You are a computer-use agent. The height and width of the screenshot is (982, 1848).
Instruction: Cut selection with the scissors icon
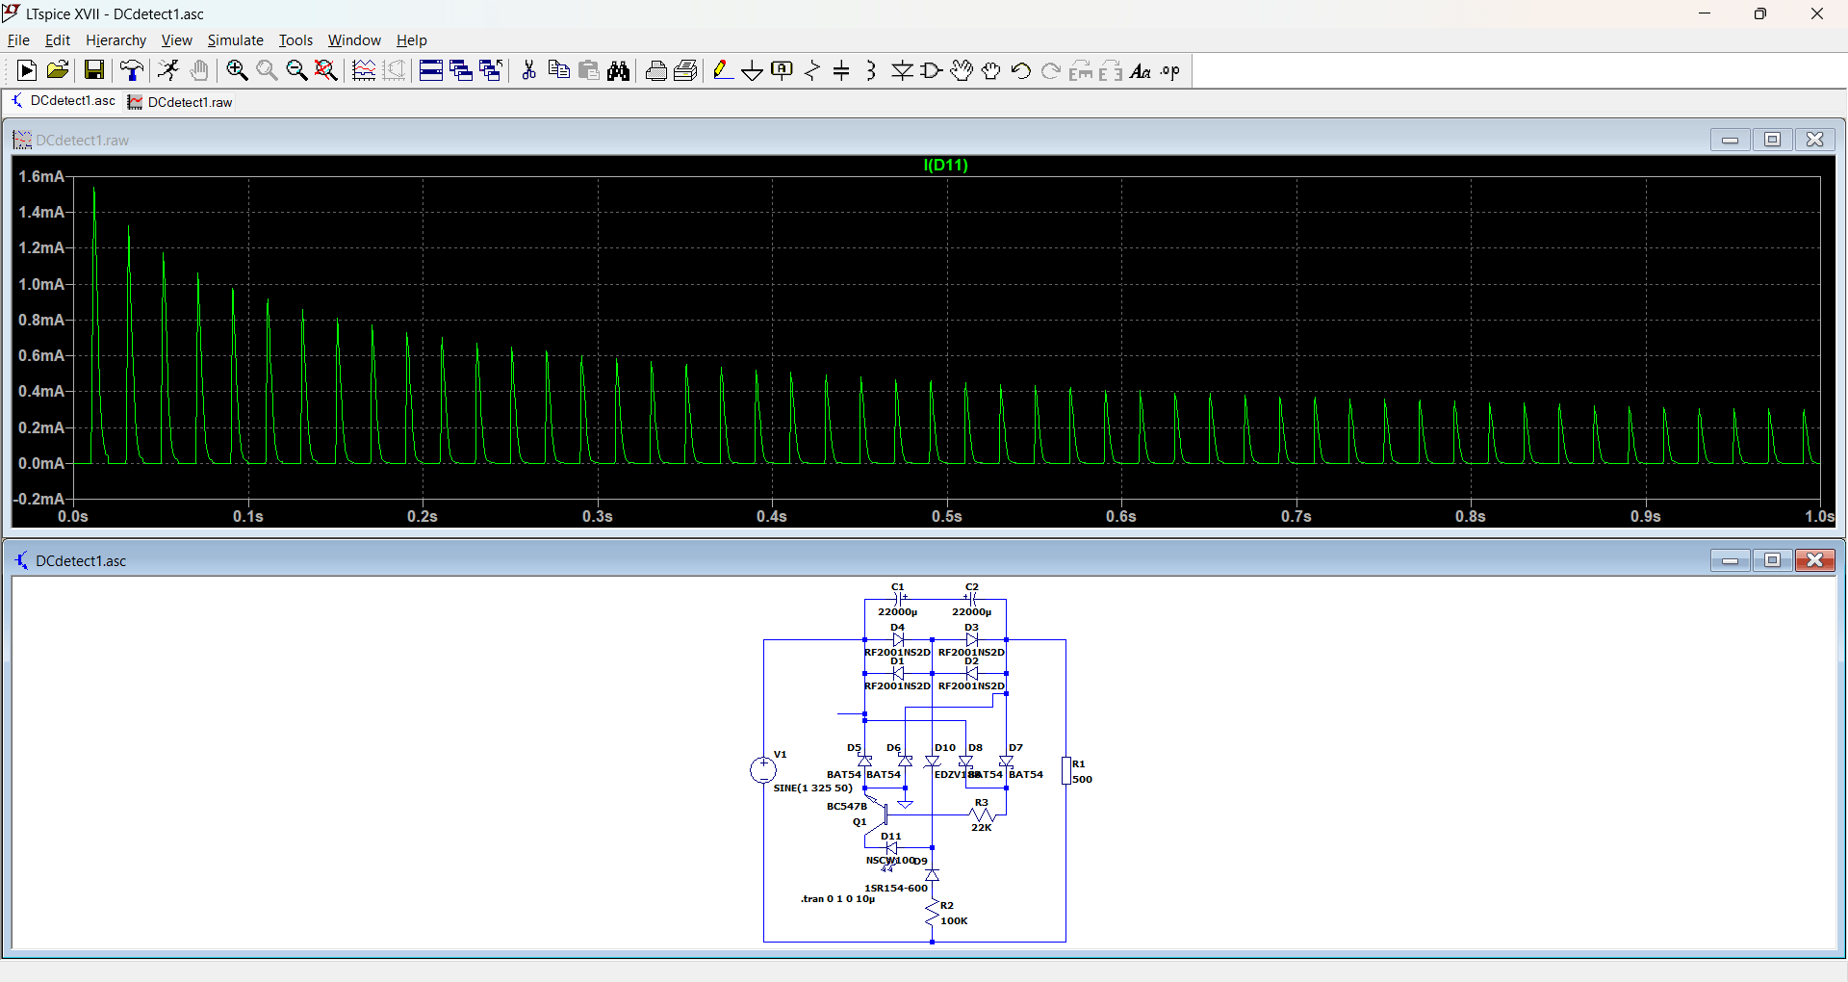point(528,70)
